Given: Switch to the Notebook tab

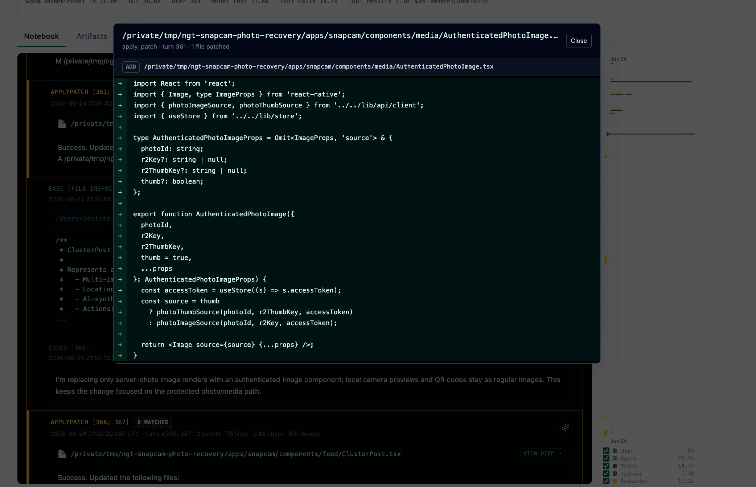Looking at the screenshot, I should tap(41, 36).
